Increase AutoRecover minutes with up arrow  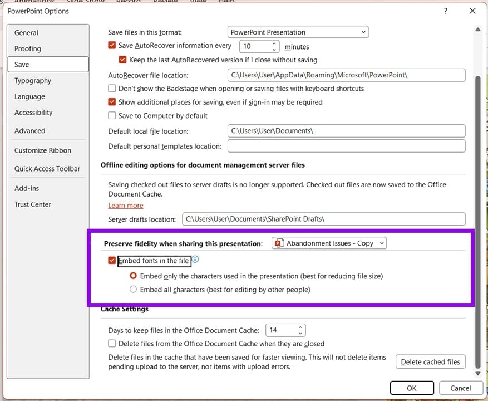coord(274,43)
